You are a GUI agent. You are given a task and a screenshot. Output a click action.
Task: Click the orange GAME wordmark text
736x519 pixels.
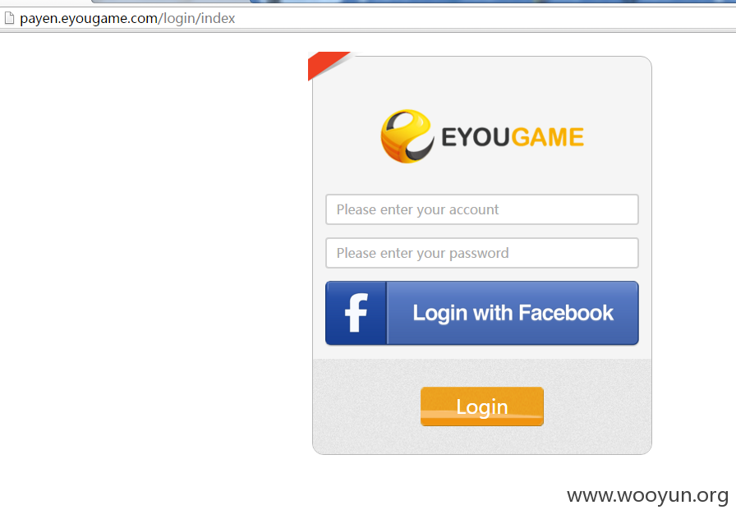(548, 137)
